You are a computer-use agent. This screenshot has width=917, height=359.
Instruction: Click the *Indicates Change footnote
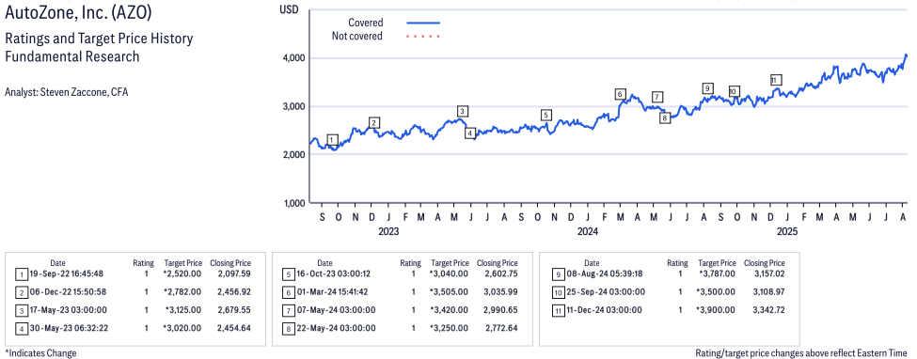40,353
